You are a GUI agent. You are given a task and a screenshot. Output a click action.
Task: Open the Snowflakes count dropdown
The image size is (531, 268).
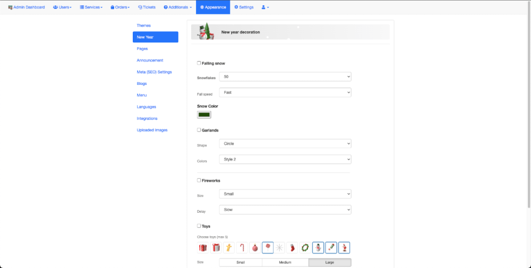pyautogui.click(x=285, y=77)
